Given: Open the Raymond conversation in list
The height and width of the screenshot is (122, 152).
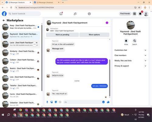Looking at the screenshot, I should pyautogui.click(x=20, y=35).
